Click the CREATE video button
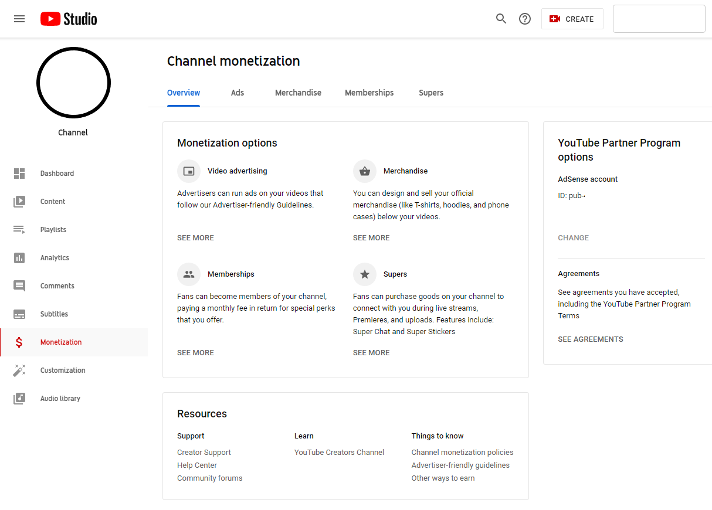This screenshot has width=712, height=510. [572, 19]
